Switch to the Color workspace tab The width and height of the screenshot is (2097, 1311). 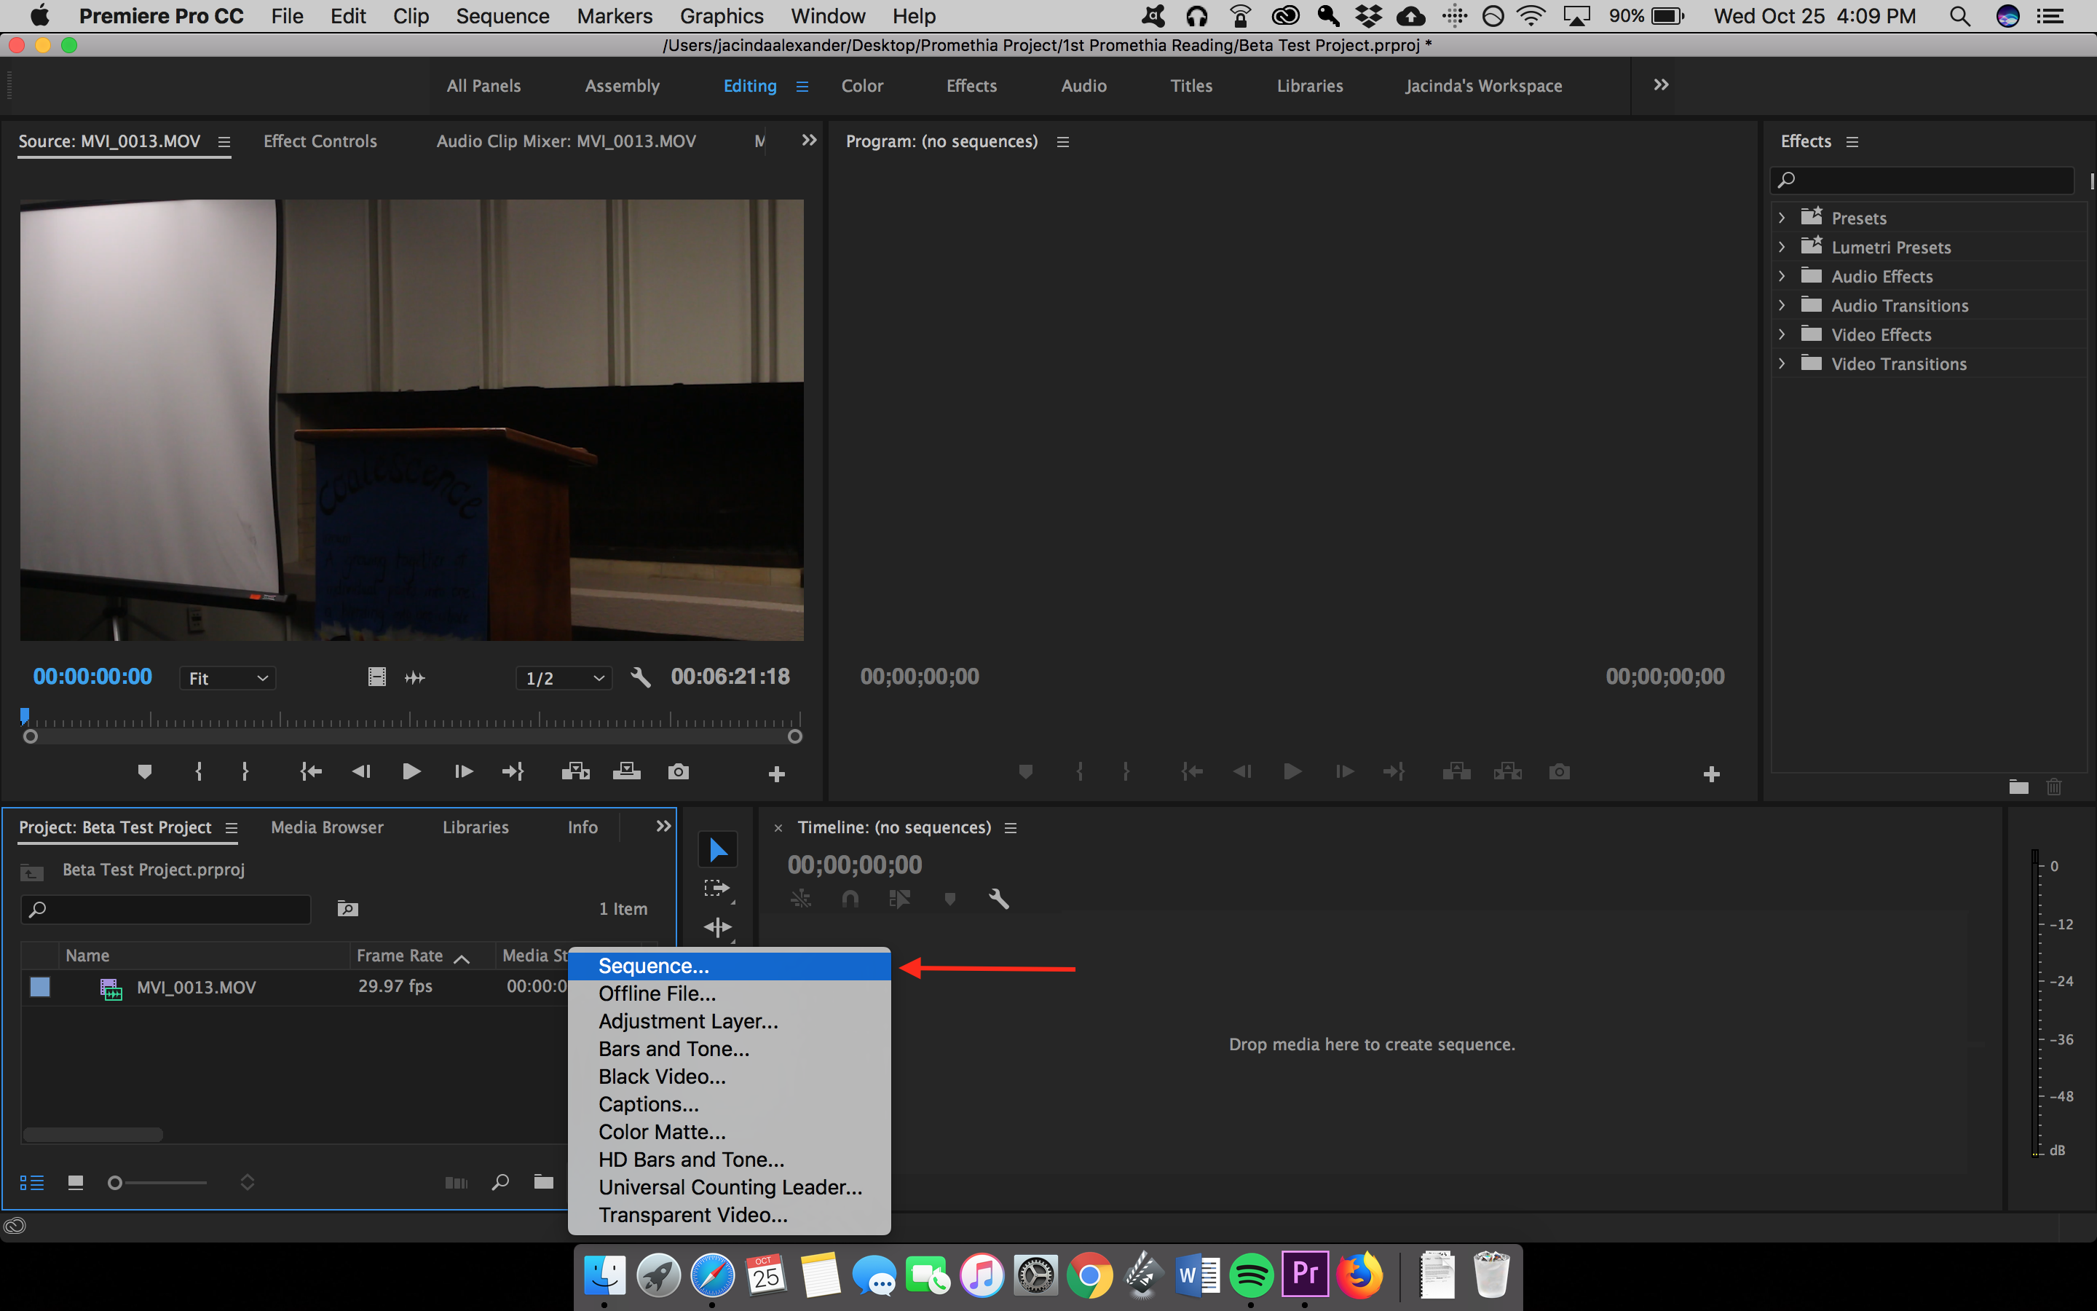click(862, 86)
